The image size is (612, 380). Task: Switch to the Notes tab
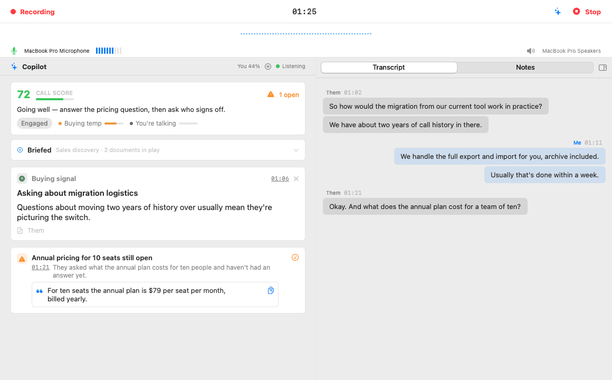pyautogui.click(x=525, y=67)
